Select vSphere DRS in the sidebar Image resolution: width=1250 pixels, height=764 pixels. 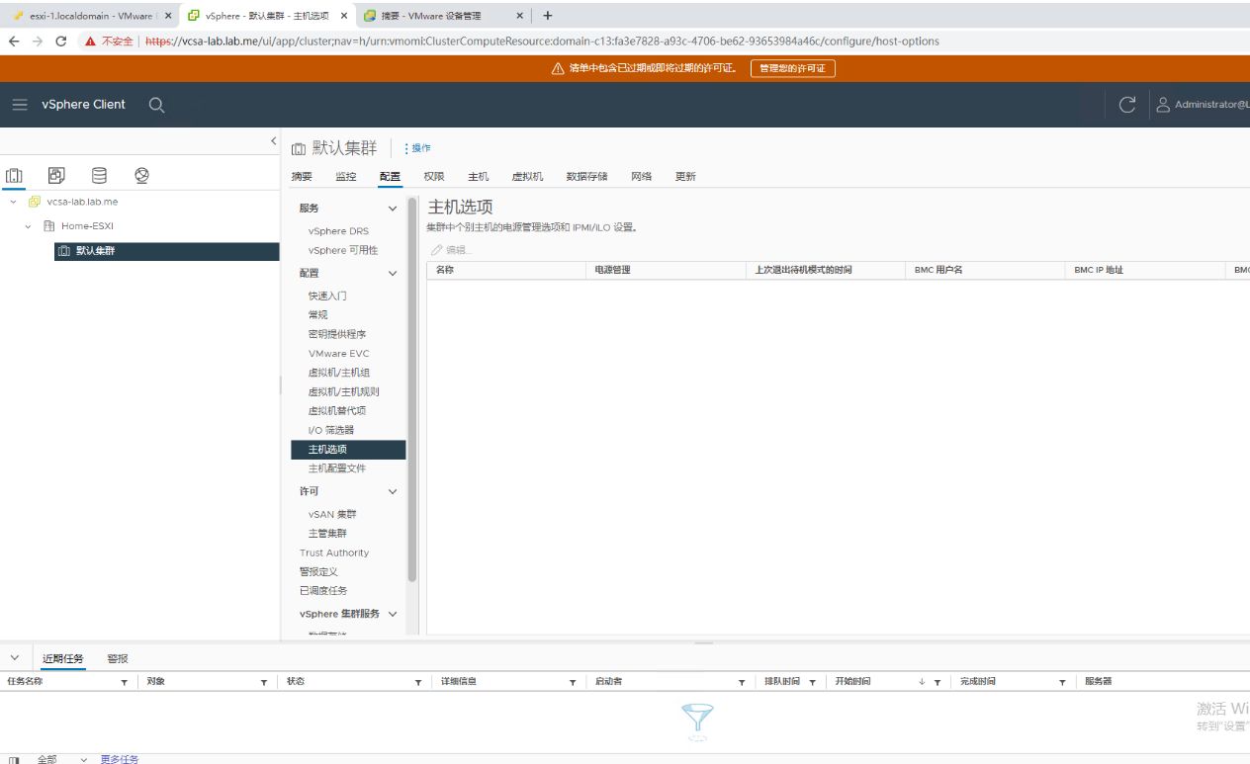pyautogui.click(x=338, y=231)
